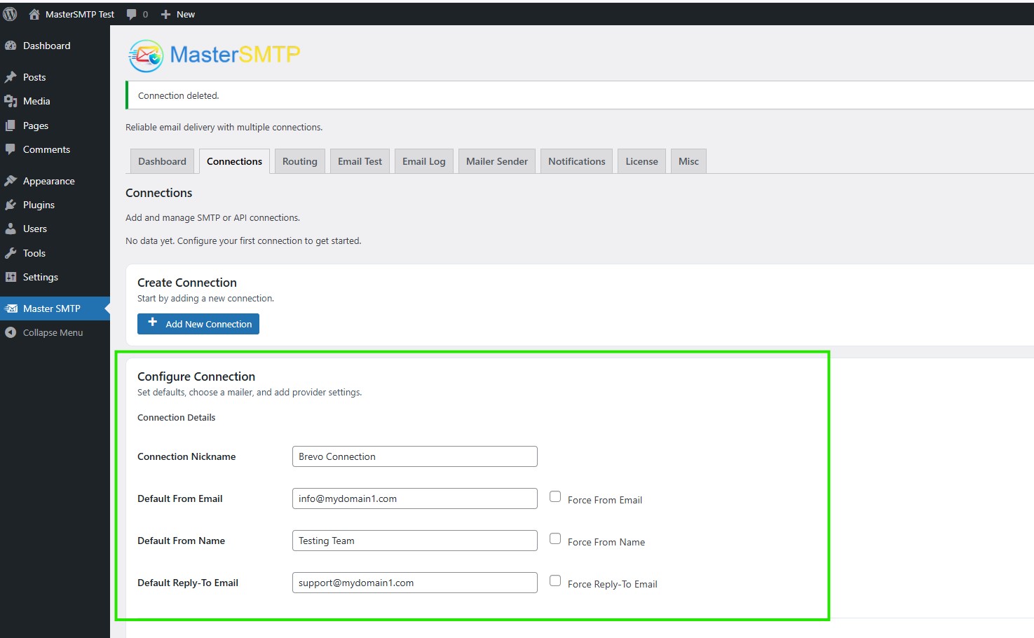Image resolution: width=1034 pixels, height=638 pixels.
Task: Click the WordPress logo icon
Action: [x=10, y=14]
